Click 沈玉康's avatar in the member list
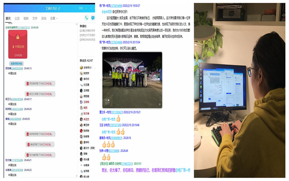This screenshot has width=289, height=181. 81,84
